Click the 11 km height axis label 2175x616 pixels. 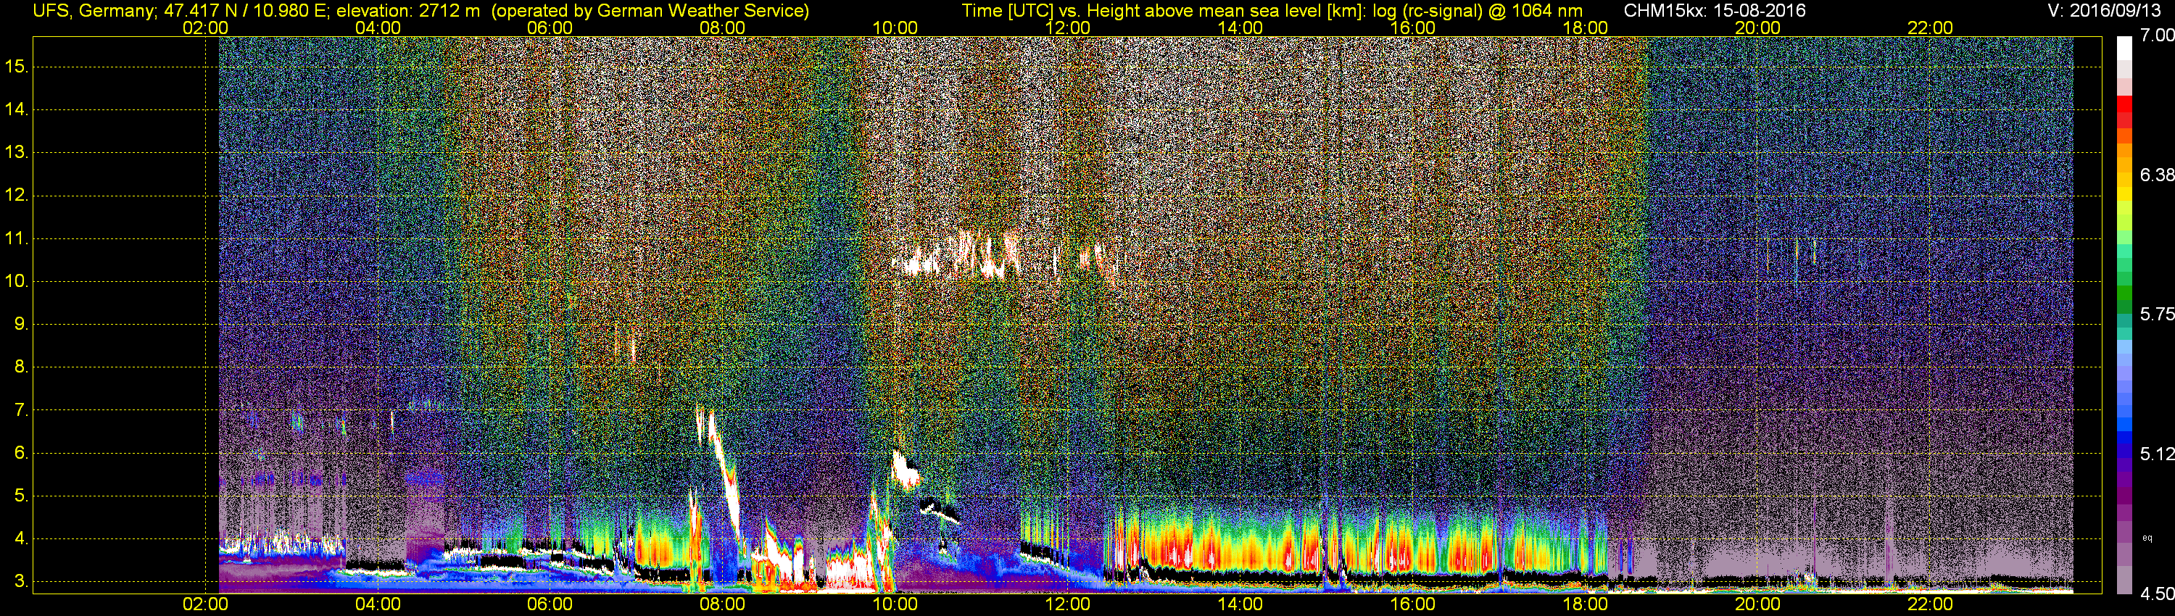(17, 239)
